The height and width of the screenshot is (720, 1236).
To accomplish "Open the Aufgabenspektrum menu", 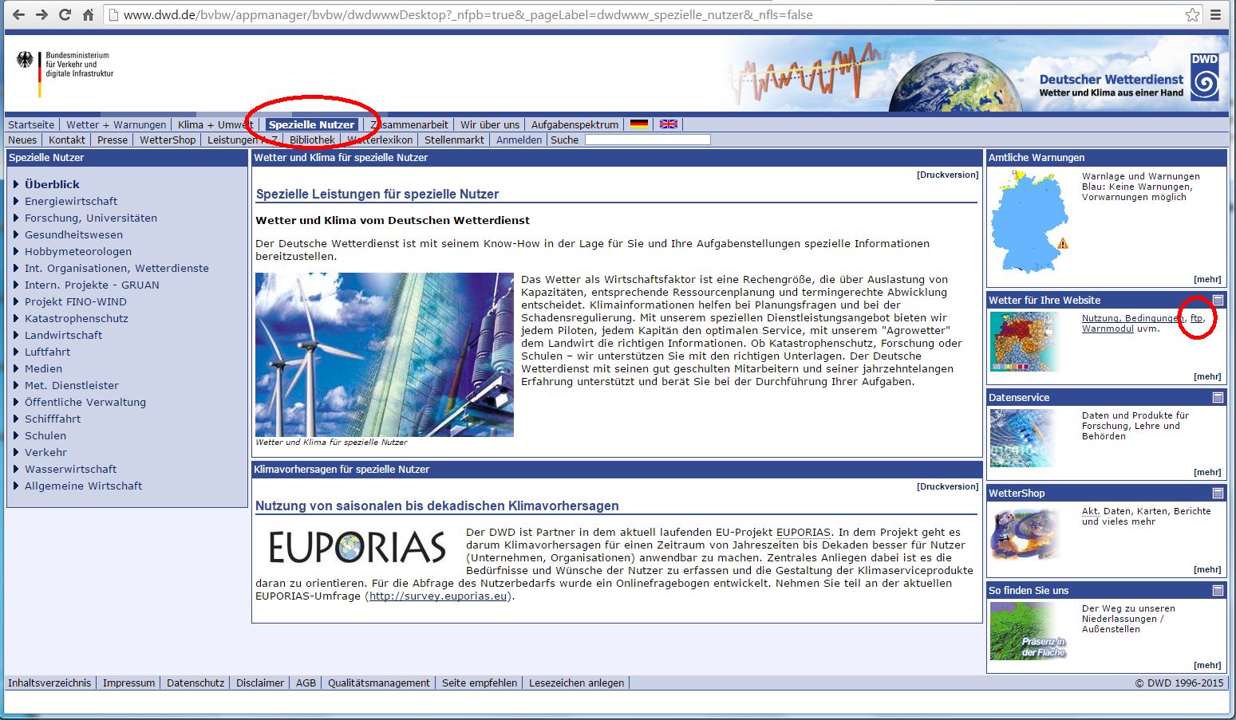I will [575, 124].
